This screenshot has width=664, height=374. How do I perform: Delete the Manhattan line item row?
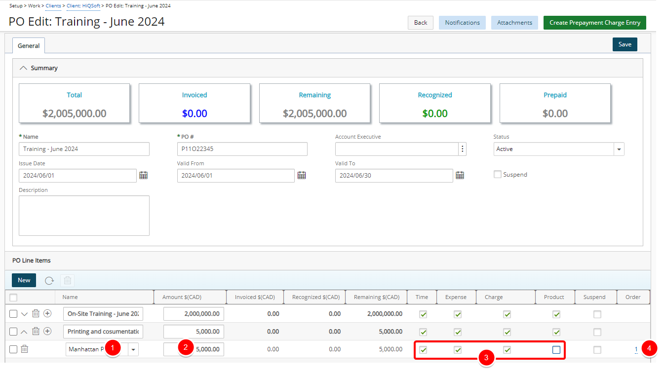click(x=25, y=349)
